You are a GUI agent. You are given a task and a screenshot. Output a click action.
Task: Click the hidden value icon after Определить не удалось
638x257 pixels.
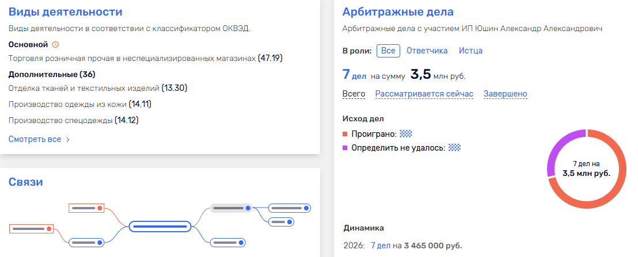coord(455,148)
